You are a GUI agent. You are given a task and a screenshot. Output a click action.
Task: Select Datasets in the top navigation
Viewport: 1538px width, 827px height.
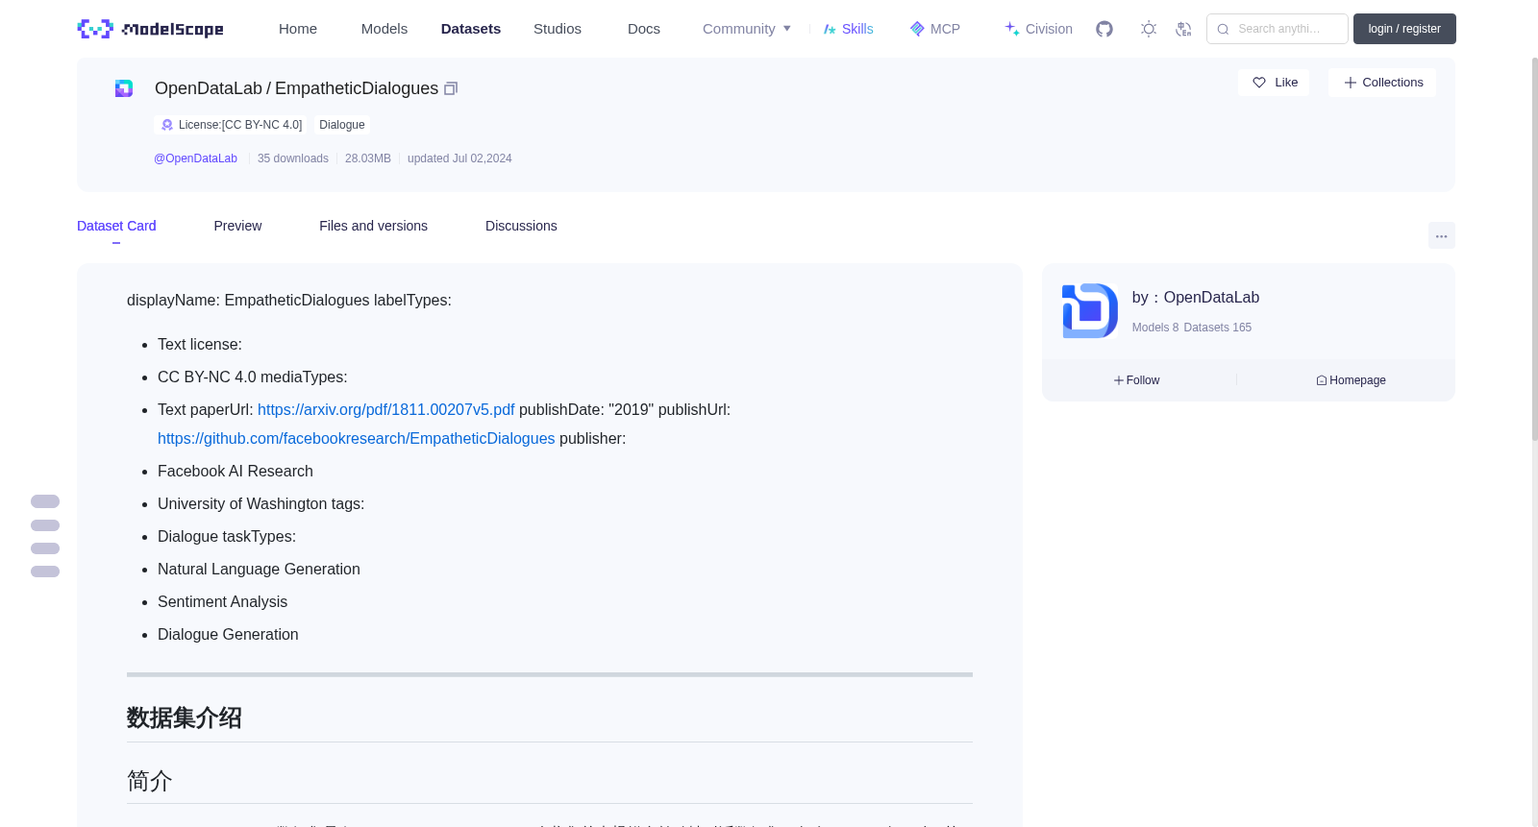[x=471, y=29]
